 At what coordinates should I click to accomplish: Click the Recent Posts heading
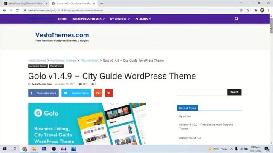[x=188, y=108]
